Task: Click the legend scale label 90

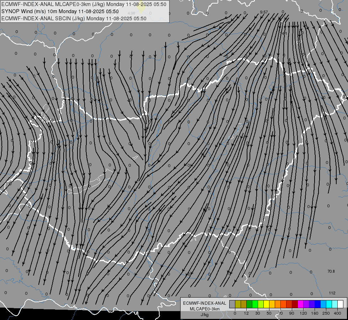Action: pos(291,313)
